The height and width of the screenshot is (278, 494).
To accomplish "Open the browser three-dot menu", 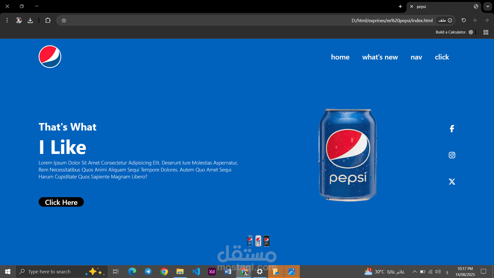I will click(x=7, y=20).
